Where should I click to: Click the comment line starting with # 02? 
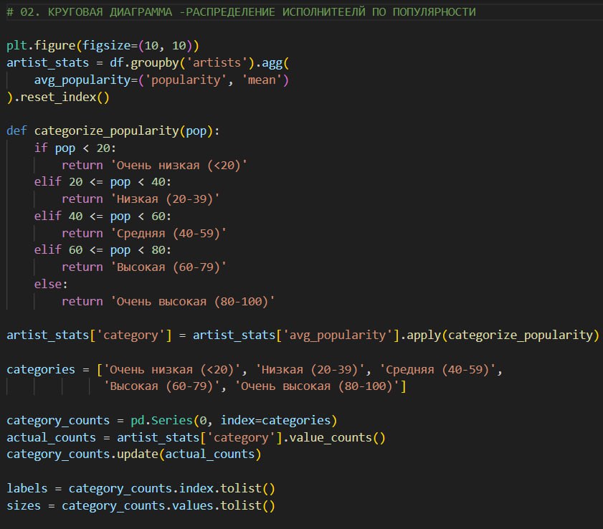tap(240, 12)
